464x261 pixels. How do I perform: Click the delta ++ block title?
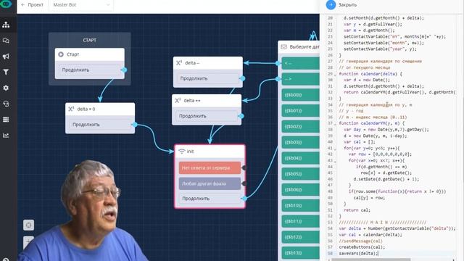[191, 101]
